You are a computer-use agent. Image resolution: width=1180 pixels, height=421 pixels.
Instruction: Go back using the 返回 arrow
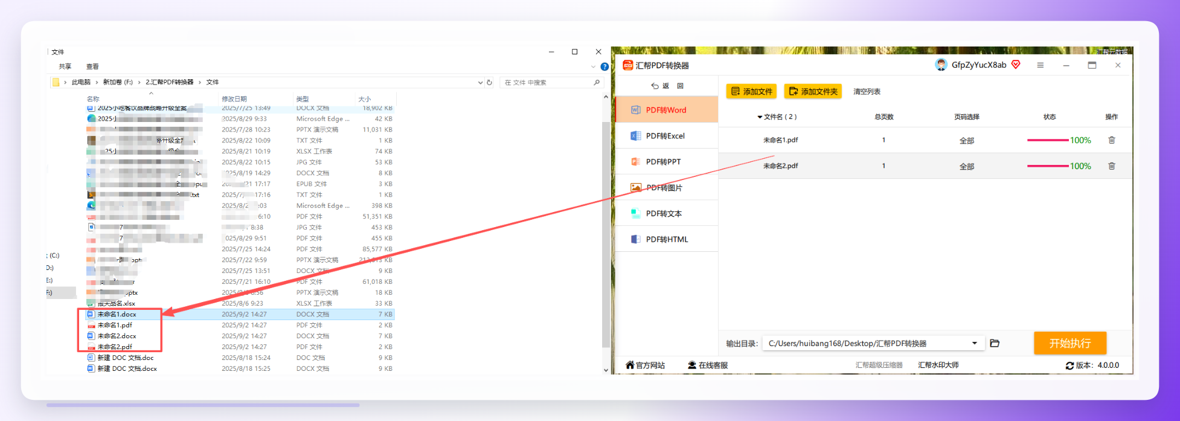pos(655,86)
